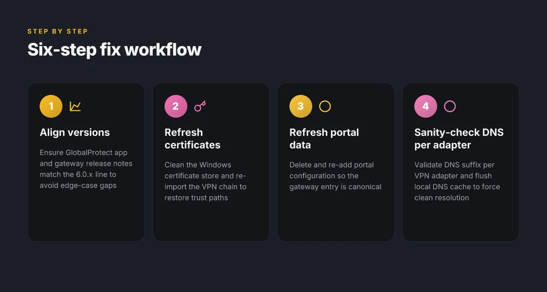Click the Six-step fix workflow title

point(114,49)
